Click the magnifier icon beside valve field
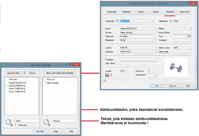 pos(9,122)
